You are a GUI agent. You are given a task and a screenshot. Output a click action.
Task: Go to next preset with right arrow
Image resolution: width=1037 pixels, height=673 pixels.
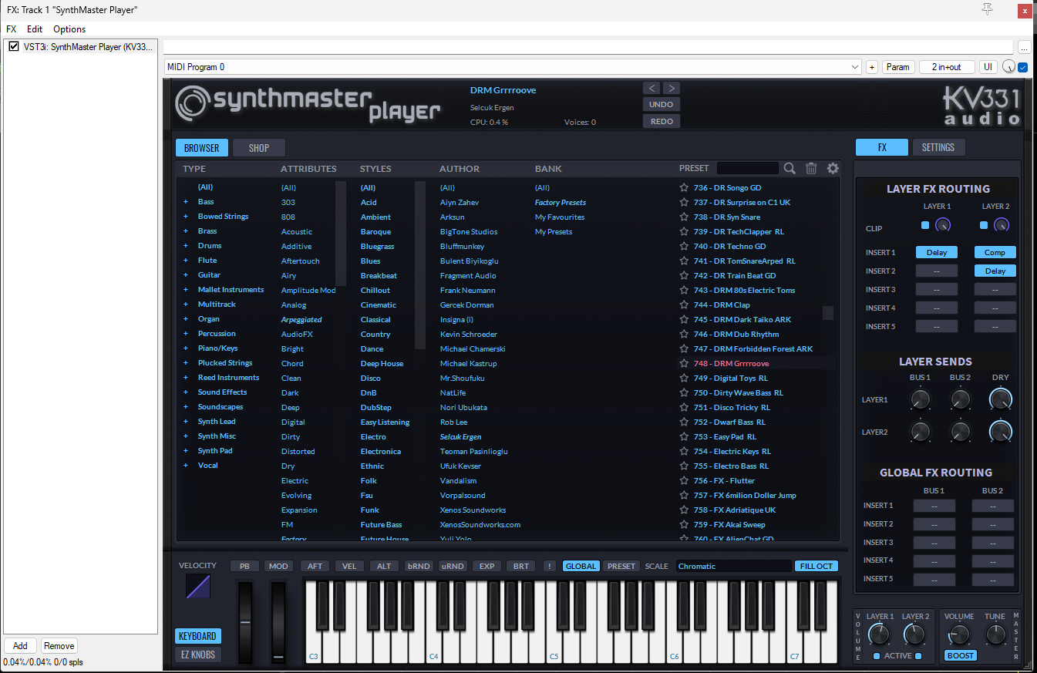tap(672, 88)
